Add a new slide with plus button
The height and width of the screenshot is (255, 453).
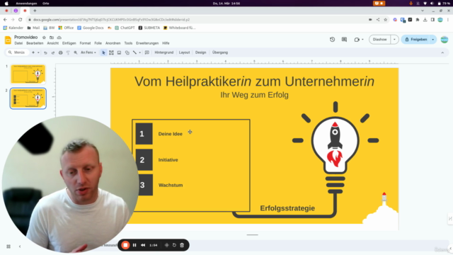[33, 52]
